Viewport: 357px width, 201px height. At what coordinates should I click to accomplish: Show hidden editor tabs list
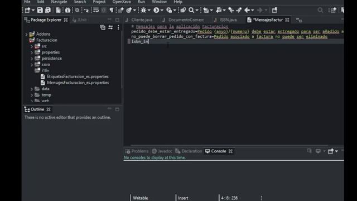299,20
